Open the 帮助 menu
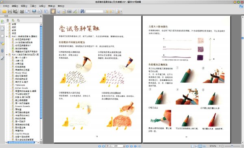The width and height of the screenshot is (244, 148). 61,6
